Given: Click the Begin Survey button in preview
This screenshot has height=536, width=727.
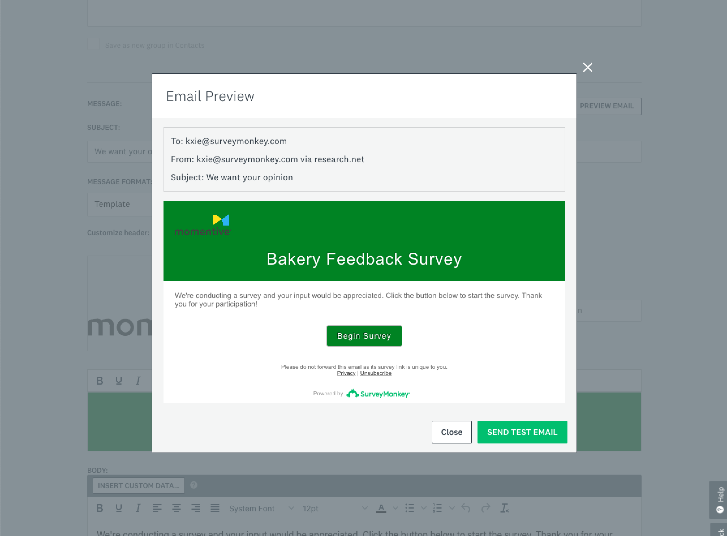Looking at the screenshot, I should point(364,336).
